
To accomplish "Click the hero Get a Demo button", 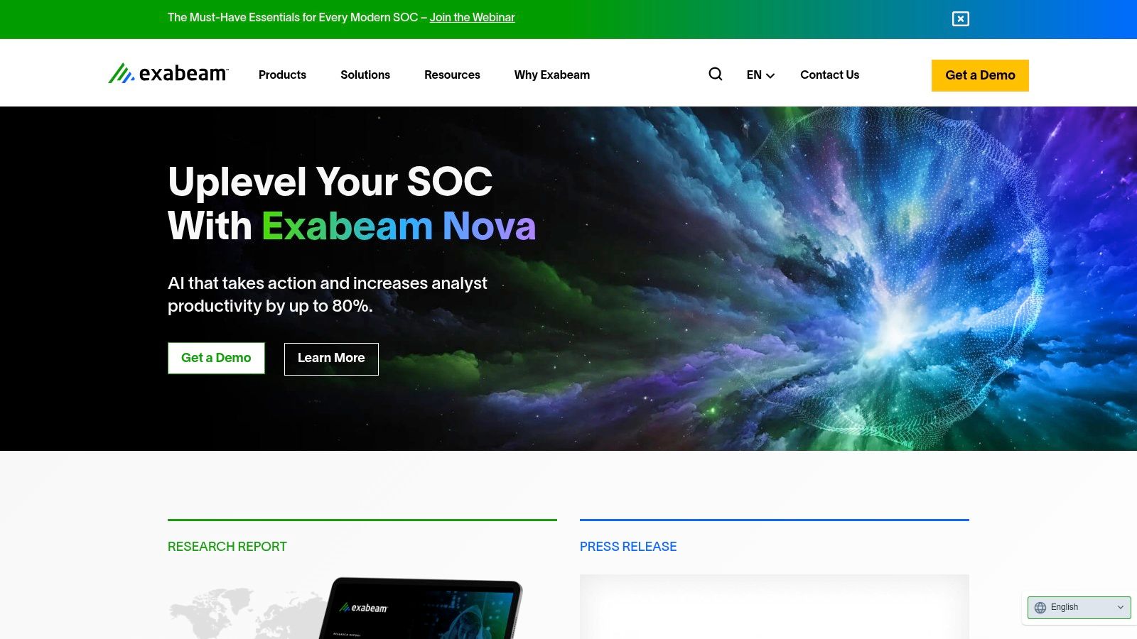I will click(216, 359).
